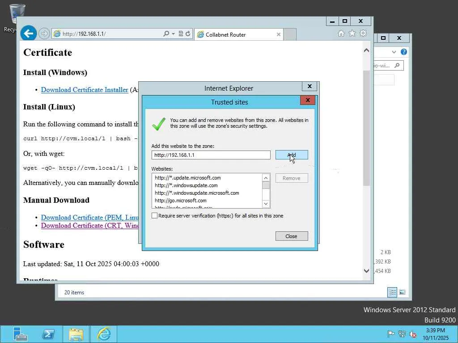Screen dimensions: 458x343
Task: Click the Add this website text field
Action: (211, 155)
